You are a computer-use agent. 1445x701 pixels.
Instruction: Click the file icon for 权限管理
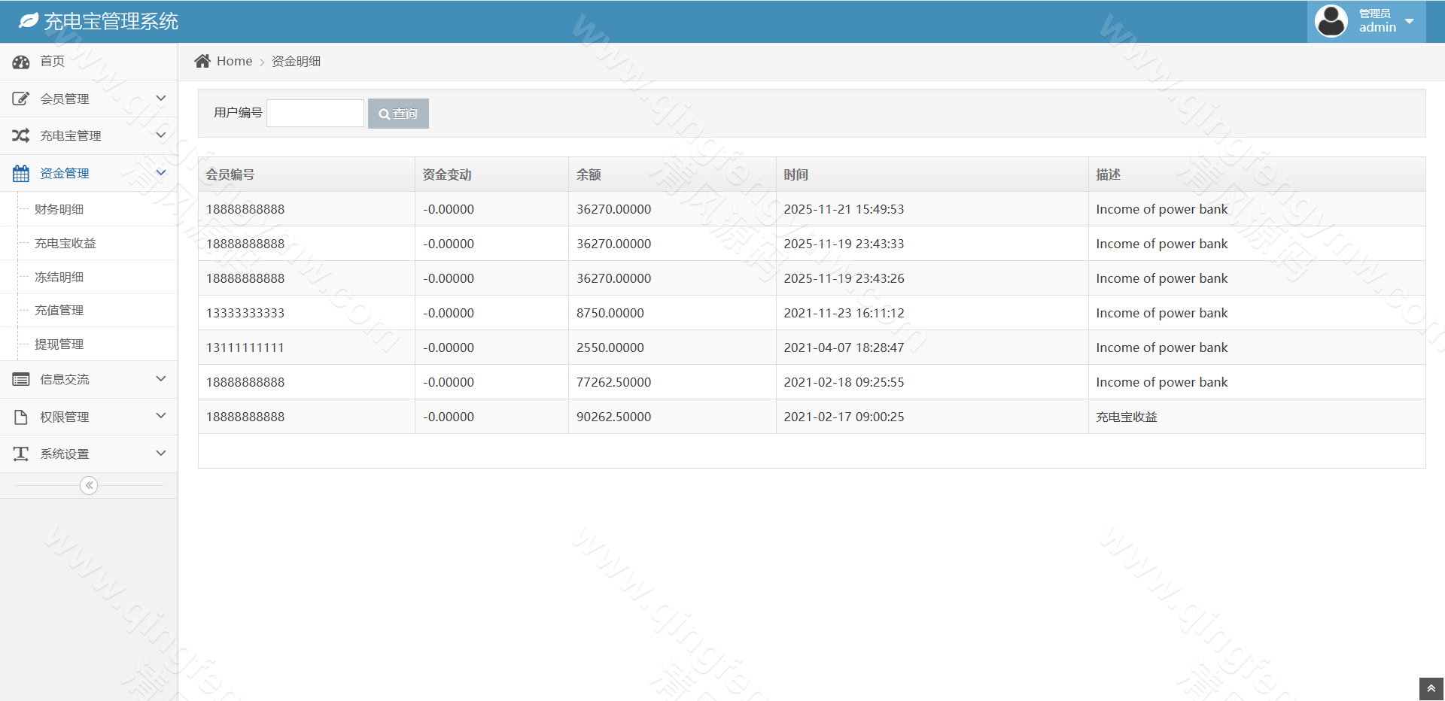pos(21,417)
